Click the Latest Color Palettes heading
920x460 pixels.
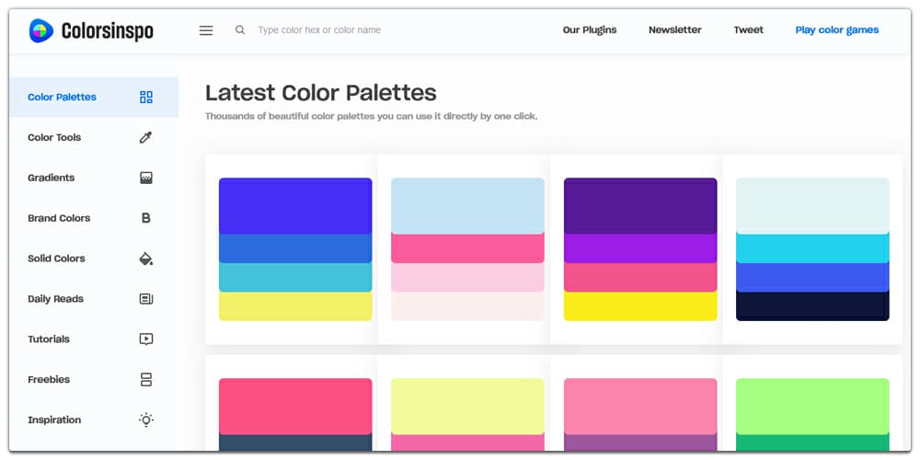point(321,93)
